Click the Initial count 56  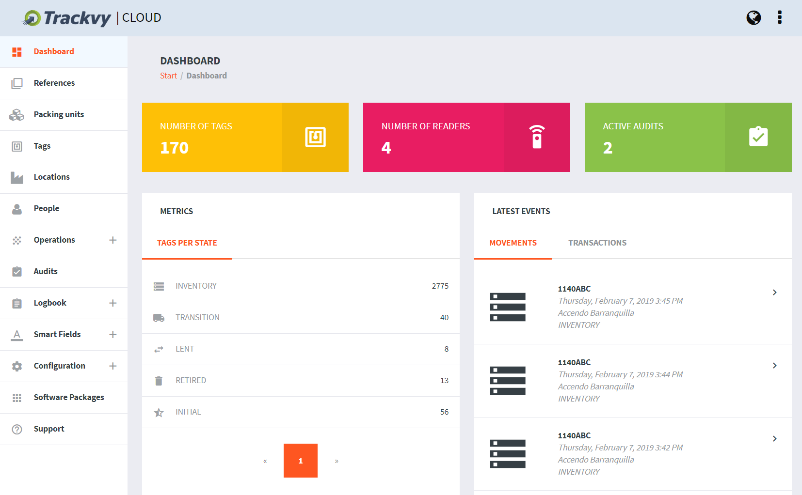[444, 412]
